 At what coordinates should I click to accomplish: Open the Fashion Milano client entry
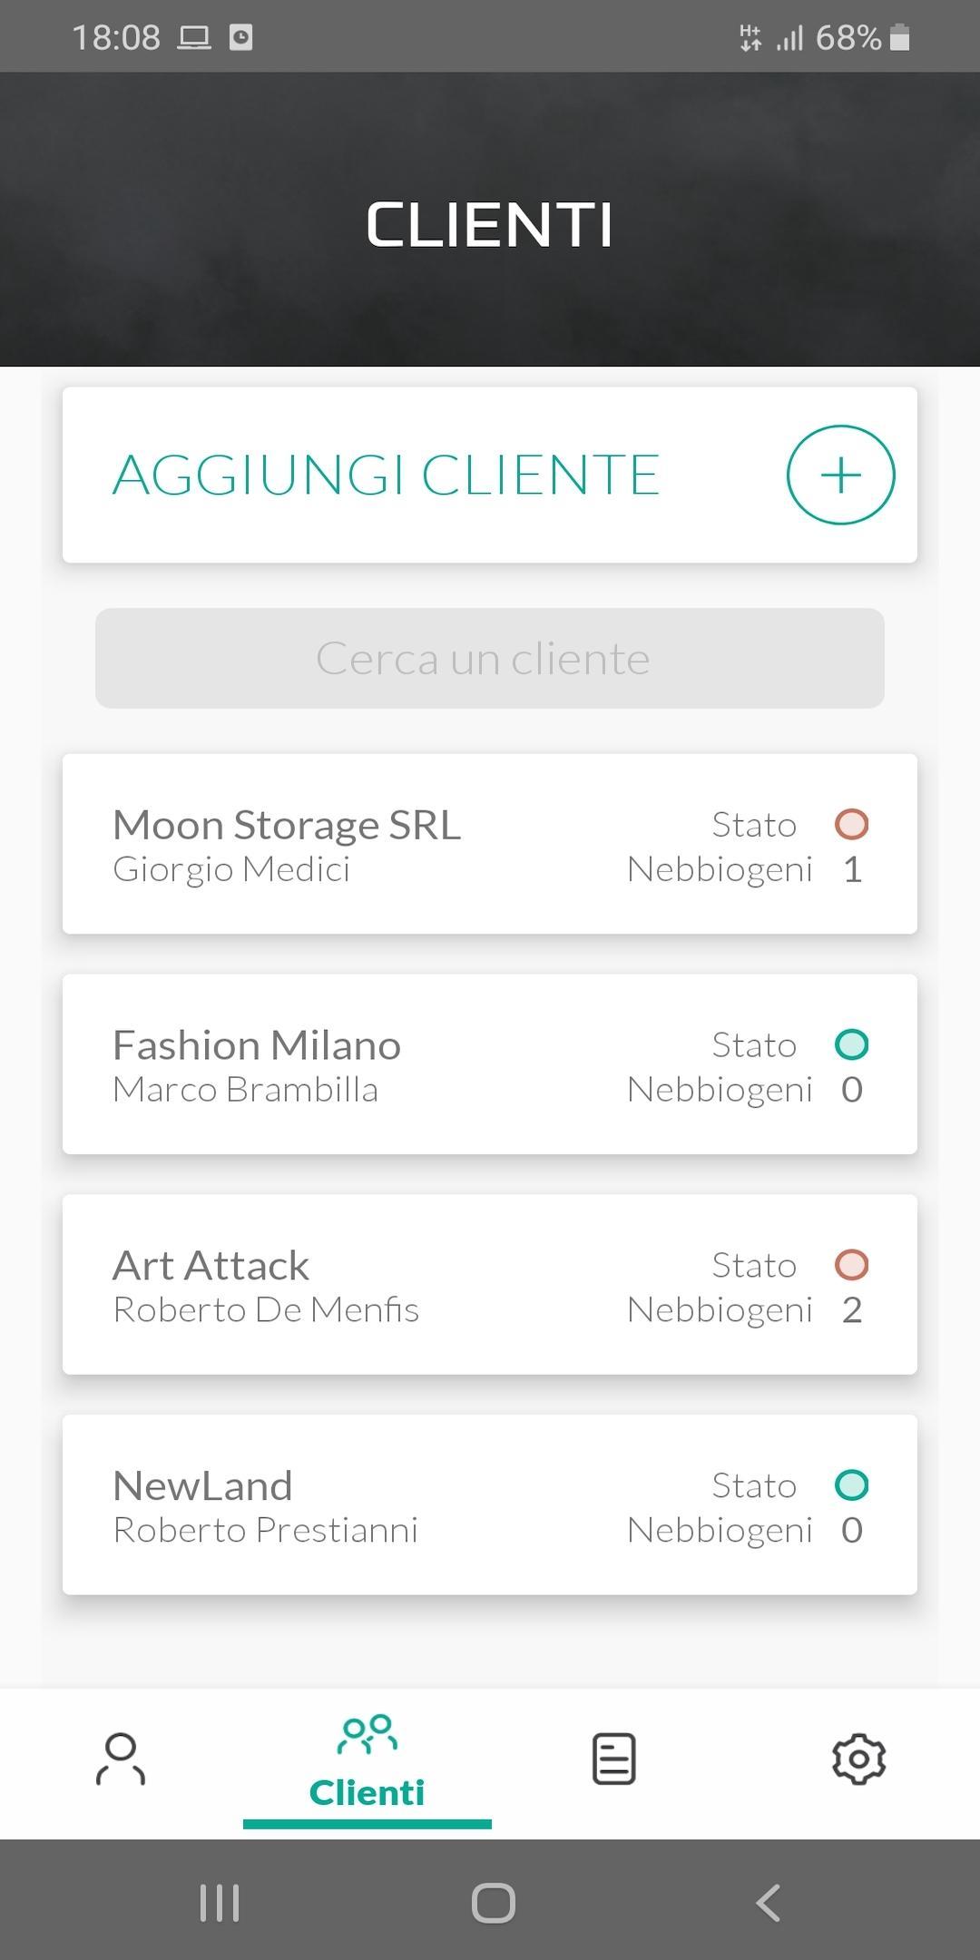[x=490, y=1064]
